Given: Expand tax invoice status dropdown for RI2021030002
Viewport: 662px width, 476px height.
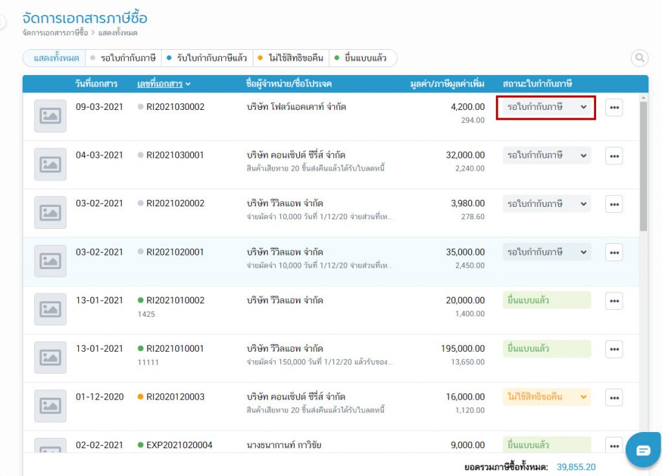Looking at the screenshot, I should point(546,107).
